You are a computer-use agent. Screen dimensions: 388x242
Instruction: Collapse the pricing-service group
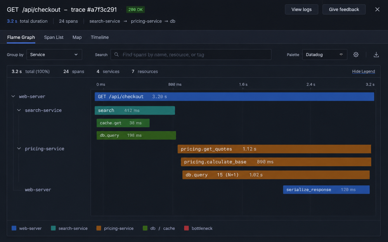19,149
